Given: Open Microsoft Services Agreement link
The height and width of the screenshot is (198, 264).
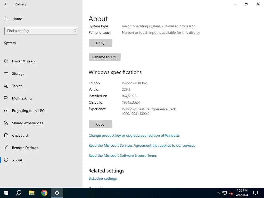Looking at the screenshot, I should point(142,146).
